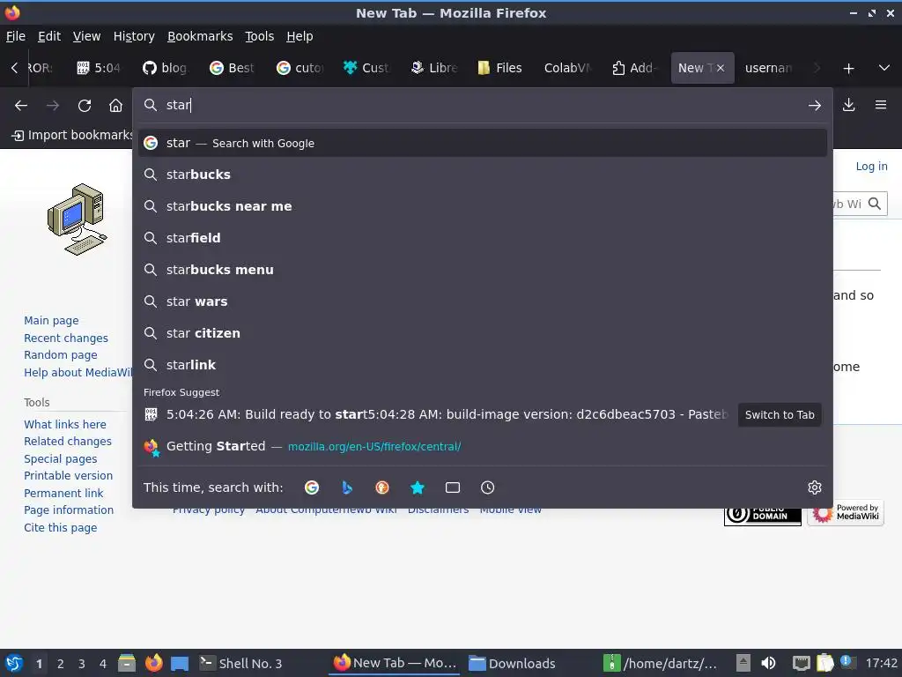Open the Powered by MediaWiki badge
The width and height of the screenshot is (902, 677).
click(x=845, y=513)
